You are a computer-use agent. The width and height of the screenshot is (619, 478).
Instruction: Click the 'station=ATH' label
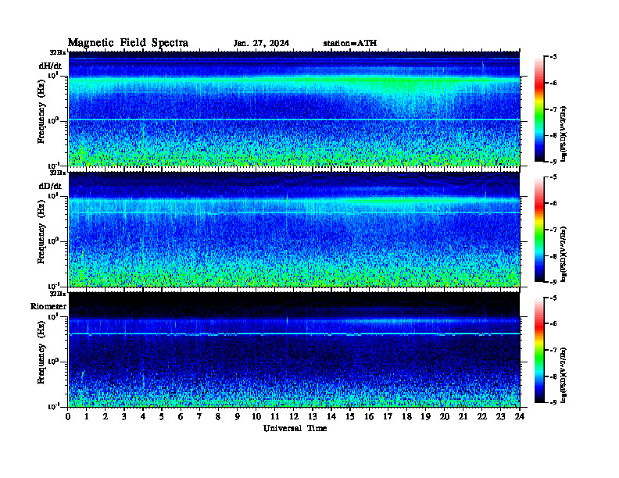point(350,43)
